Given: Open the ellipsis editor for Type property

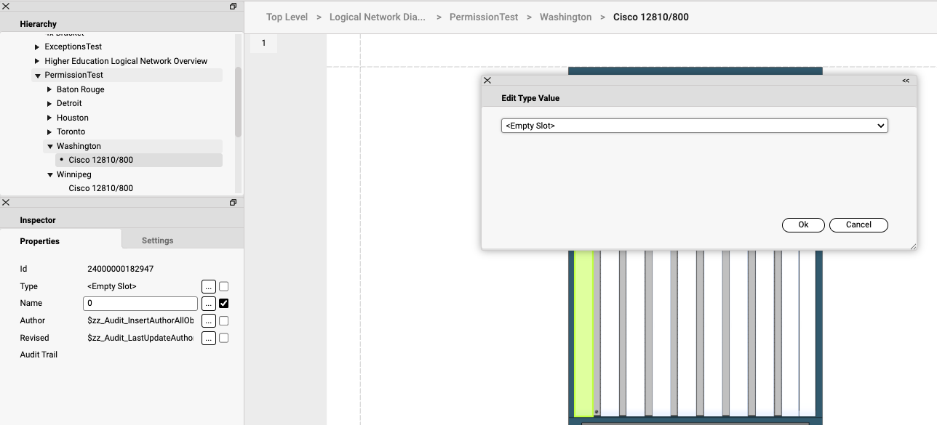Looking at the screenshot, I should click(208, 286).
